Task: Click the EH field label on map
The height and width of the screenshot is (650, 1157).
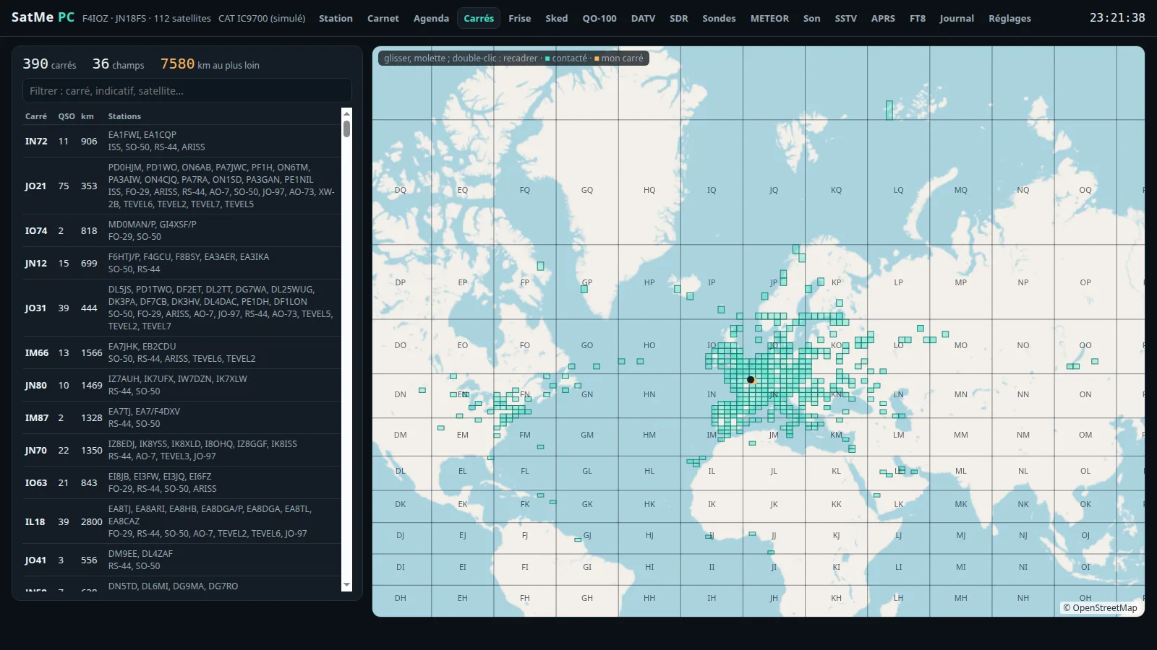Action: point(463,598)
